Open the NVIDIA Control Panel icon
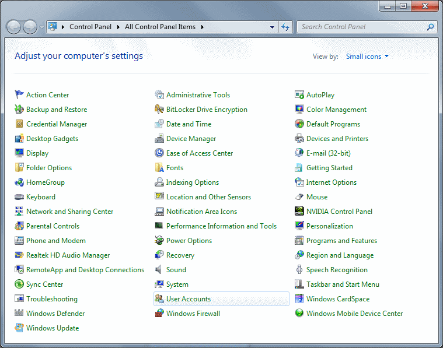The image size is (443, 348). 299,212
